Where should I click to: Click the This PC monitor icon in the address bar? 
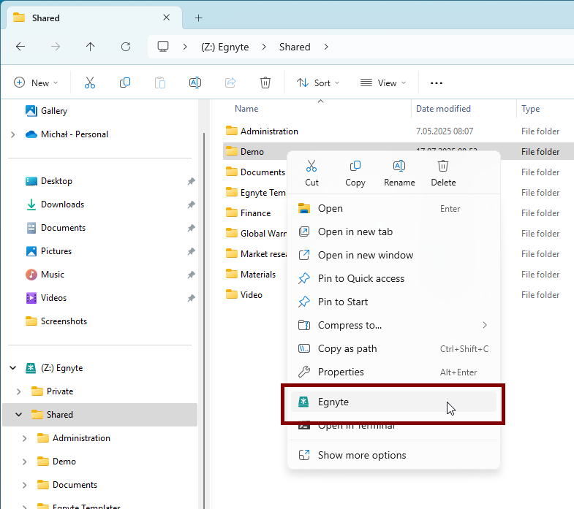[163, 47]
